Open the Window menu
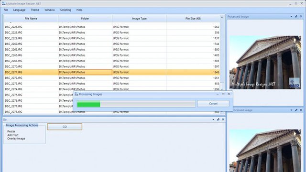Viewport: 306px width, 172px height. [x=50, y=10]
